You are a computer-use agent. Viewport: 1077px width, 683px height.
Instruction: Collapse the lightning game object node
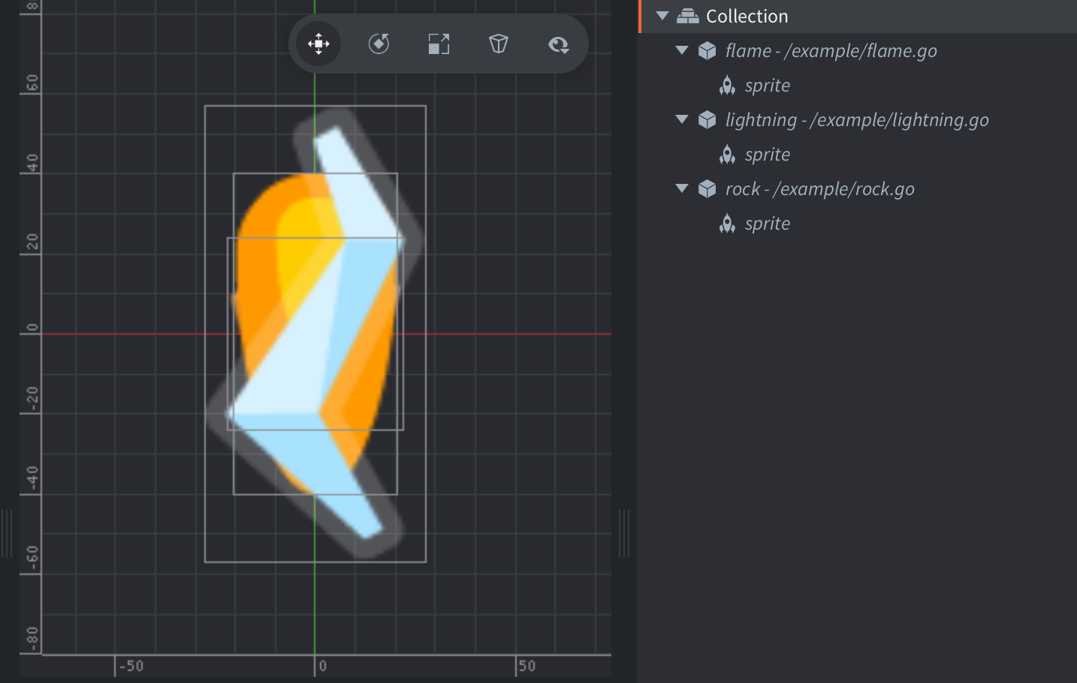[x=682, y=119]
